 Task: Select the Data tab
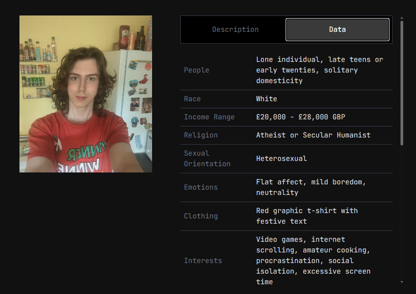pyautogui.click(x=337, y=30)
